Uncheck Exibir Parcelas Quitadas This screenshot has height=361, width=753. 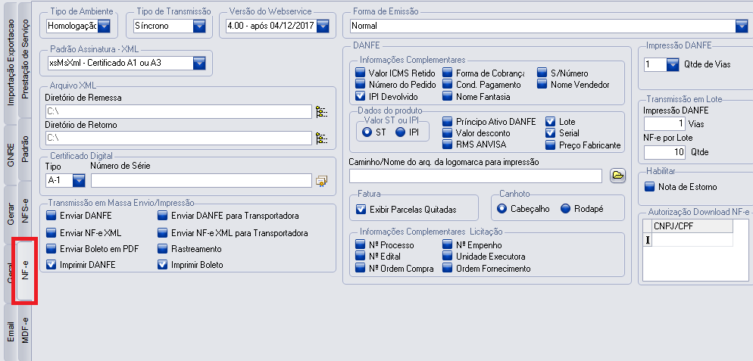click(x=361, y=208)
